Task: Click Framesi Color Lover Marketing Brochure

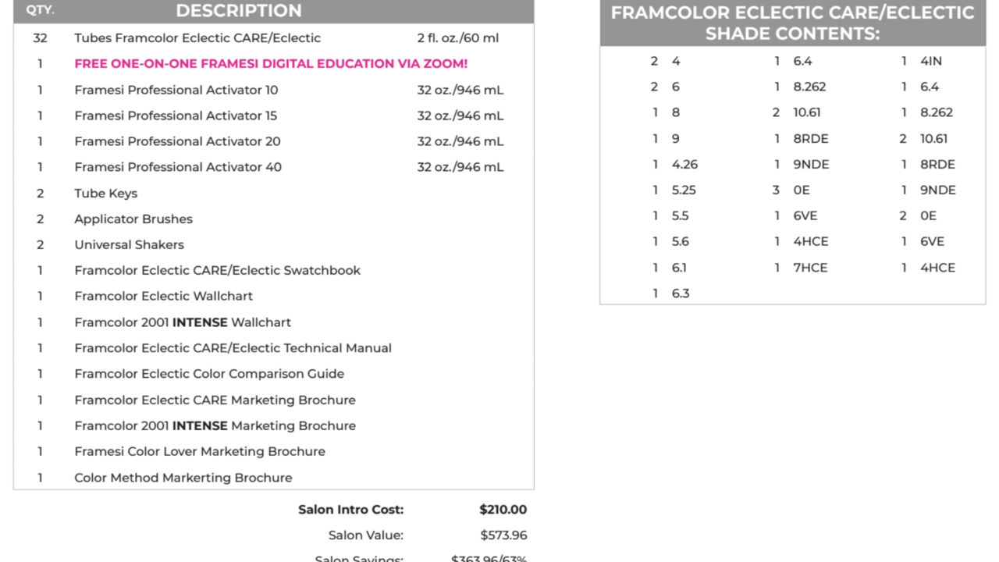Action: pos(200,451)
